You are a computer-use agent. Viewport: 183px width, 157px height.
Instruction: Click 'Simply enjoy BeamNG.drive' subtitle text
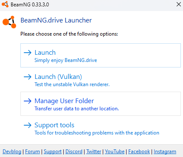tap(66, 60)
